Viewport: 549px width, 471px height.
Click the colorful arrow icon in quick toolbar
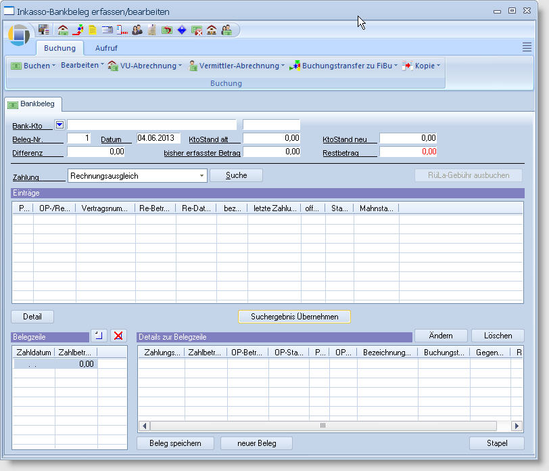click(x=78, y=30)
